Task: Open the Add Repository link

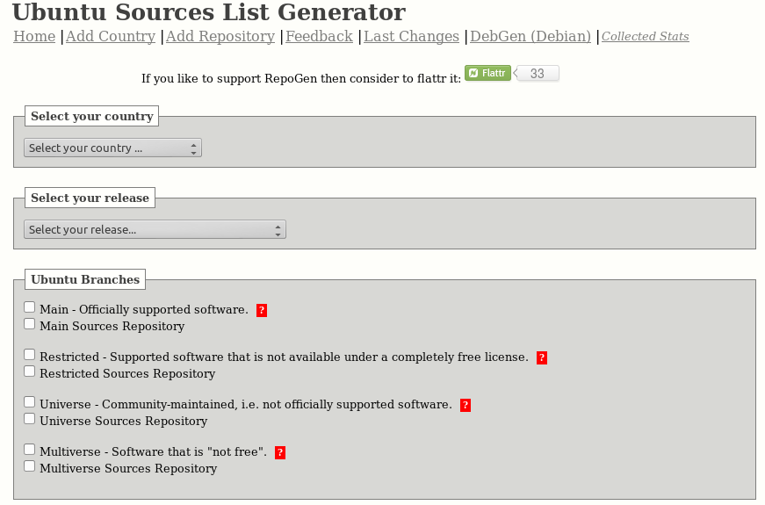Action: pos(220,36)
